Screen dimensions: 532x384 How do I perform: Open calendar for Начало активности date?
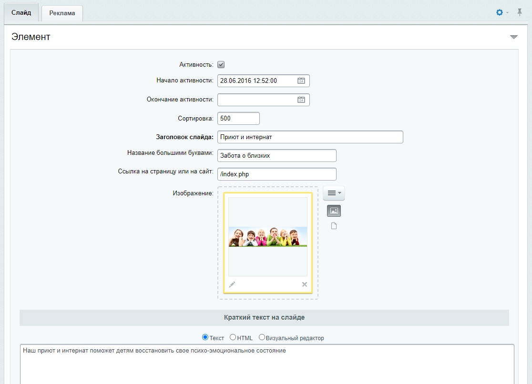click(301, 81)
